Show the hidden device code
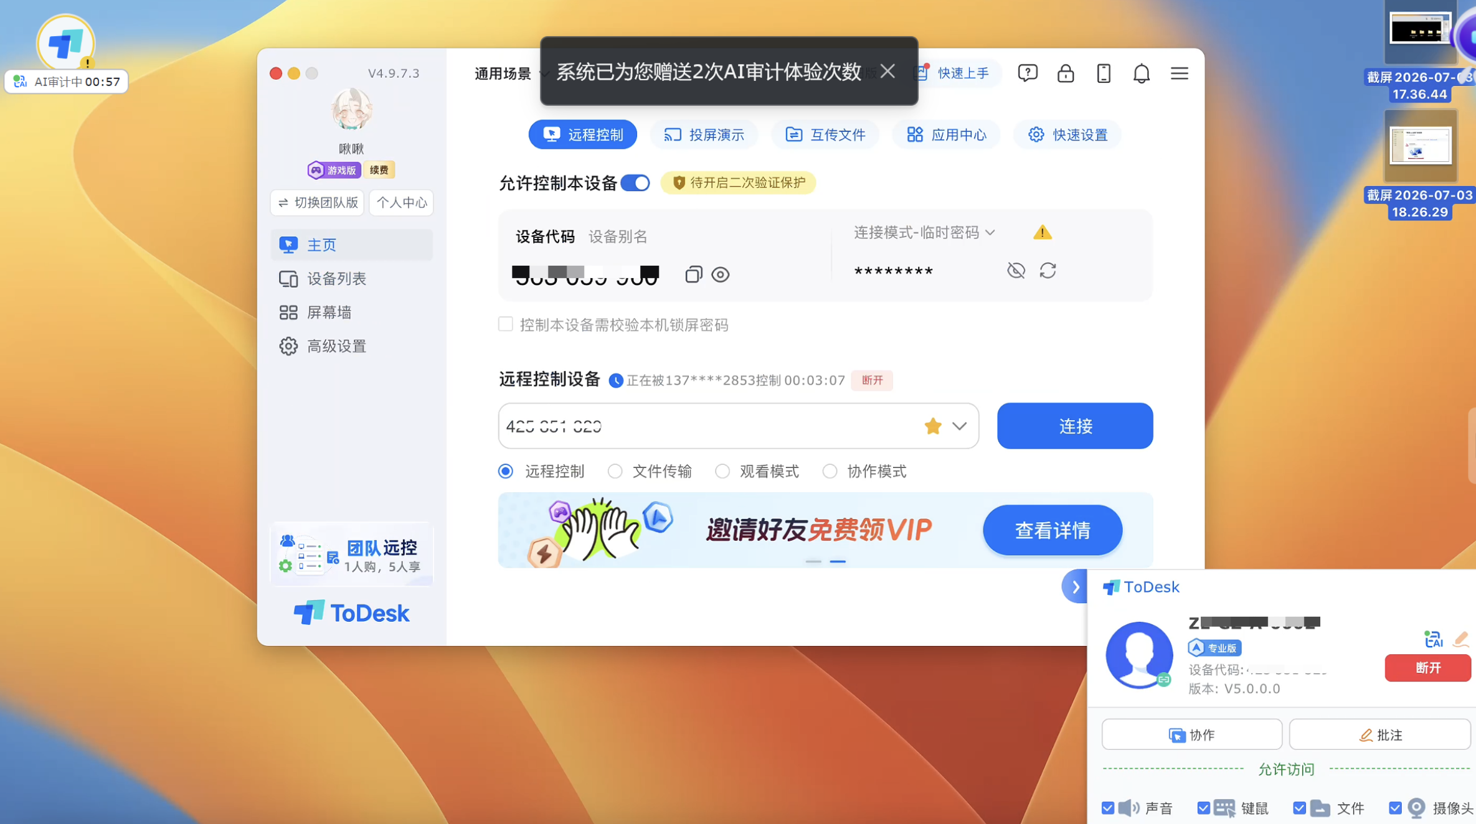The image size is (1476, 824). [x=721, y=274]
